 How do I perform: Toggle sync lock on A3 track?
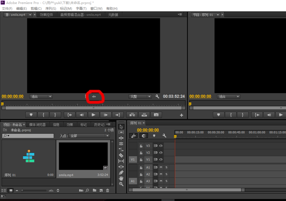pyautogui.click(x=155, y=181)
